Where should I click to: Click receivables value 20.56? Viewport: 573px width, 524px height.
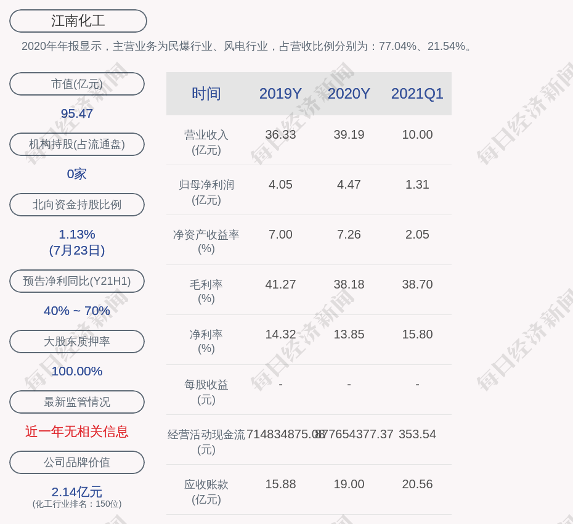coord(417,484)
